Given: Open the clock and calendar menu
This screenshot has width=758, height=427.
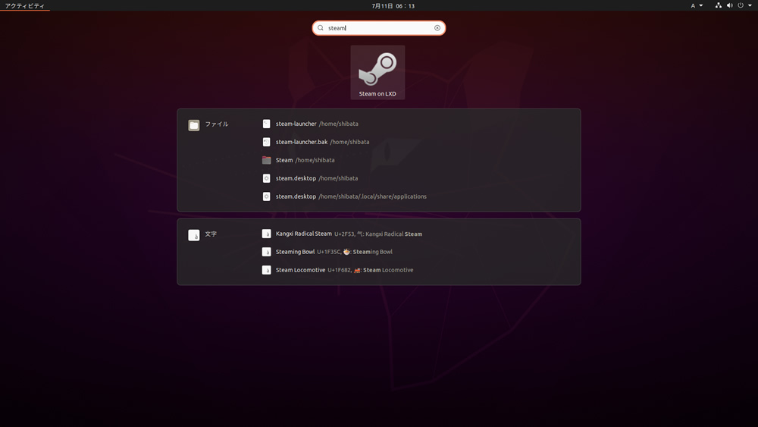Looking at the screenshot, I should point(393,6).
